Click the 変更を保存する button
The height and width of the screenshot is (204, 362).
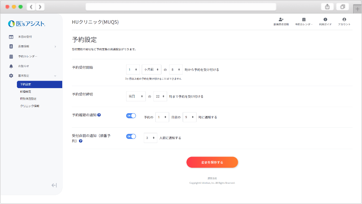tap(212, 162)
